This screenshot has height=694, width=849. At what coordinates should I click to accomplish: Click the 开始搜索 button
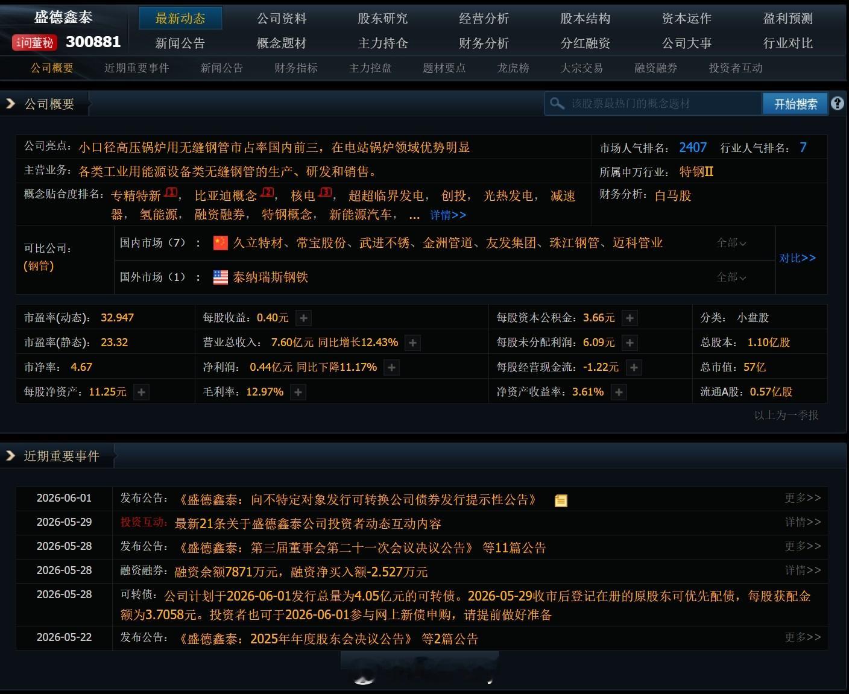[796, 104]
